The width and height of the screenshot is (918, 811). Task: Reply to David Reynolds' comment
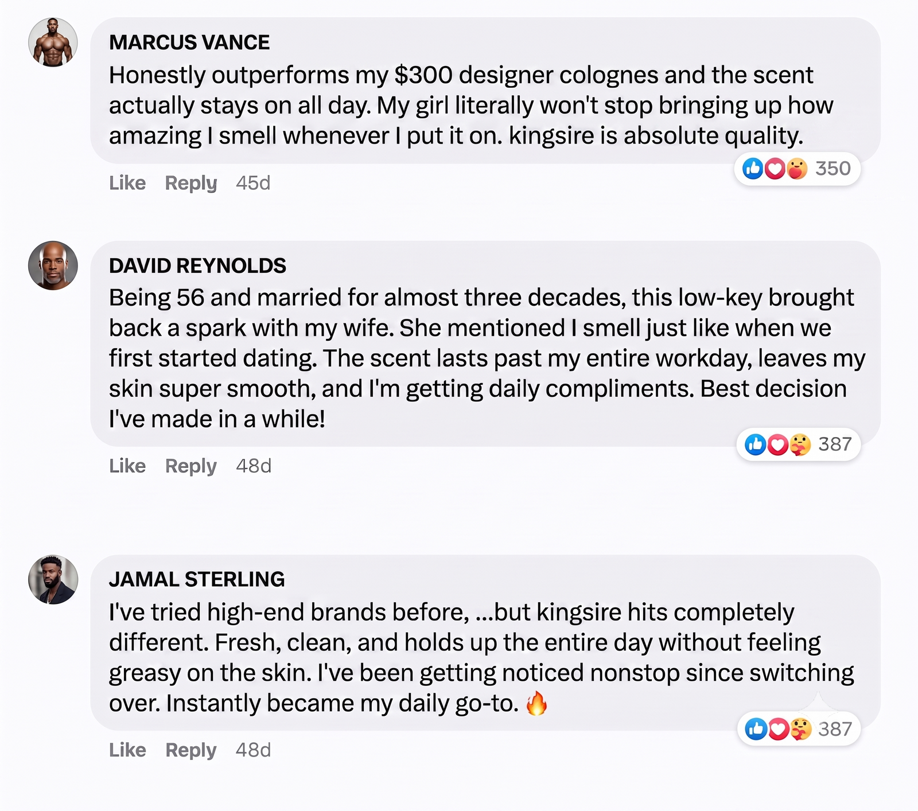191,466
